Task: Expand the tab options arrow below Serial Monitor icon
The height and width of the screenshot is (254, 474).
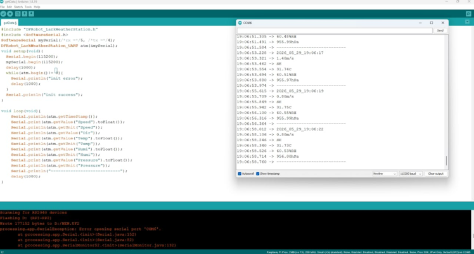Action: 468,22
